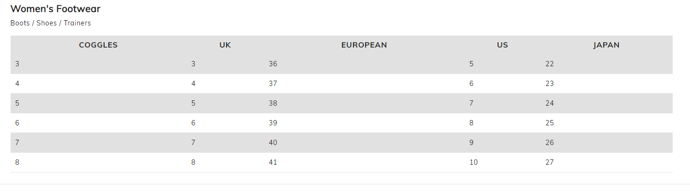Click European size 36 cell
The width and height of the screenshot is (690, 194).
(273, 64)
